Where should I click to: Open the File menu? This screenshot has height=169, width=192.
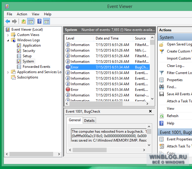[x=9, y=14]
